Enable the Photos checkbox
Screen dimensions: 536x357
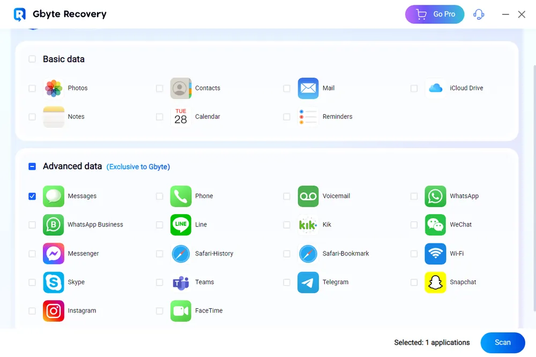click(x=32, y=88)
